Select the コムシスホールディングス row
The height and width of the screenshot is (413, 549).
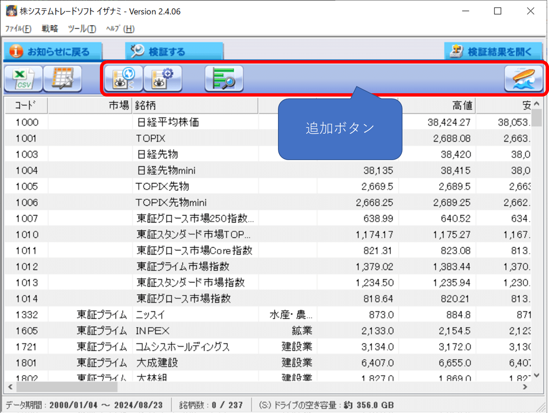(268, 347)
